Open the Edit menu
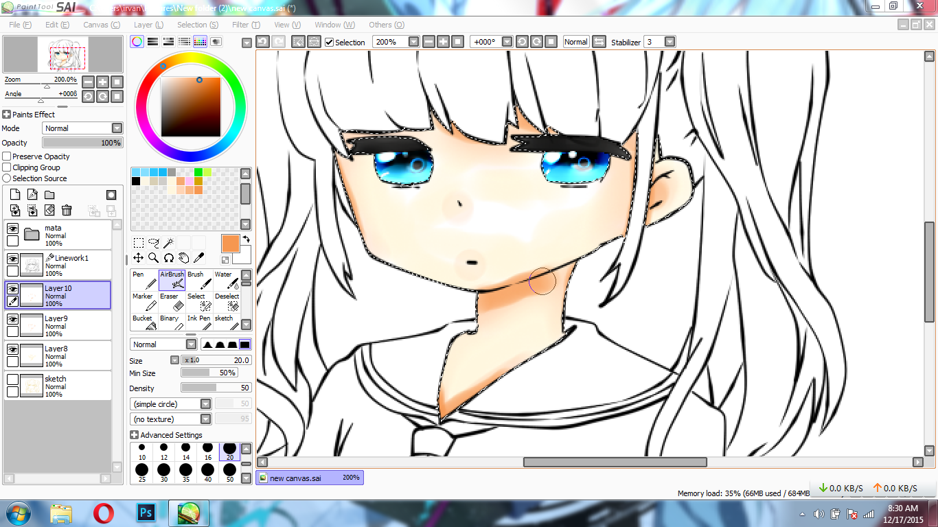 click(x=57, y=25)
